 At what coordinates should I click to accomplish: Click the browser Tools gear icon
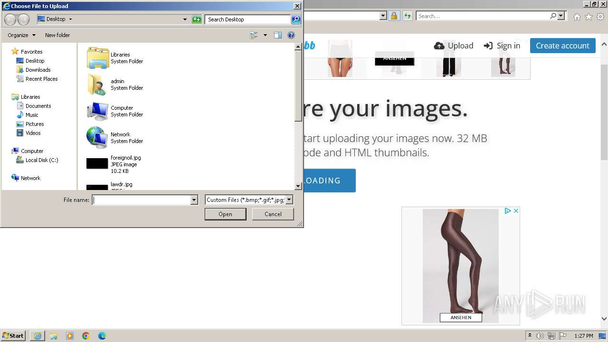tap(600, 17)
